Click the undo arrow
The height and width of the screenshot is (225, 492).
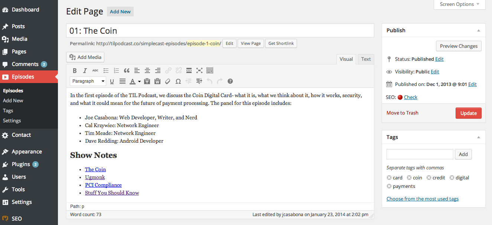click(209, 81)
